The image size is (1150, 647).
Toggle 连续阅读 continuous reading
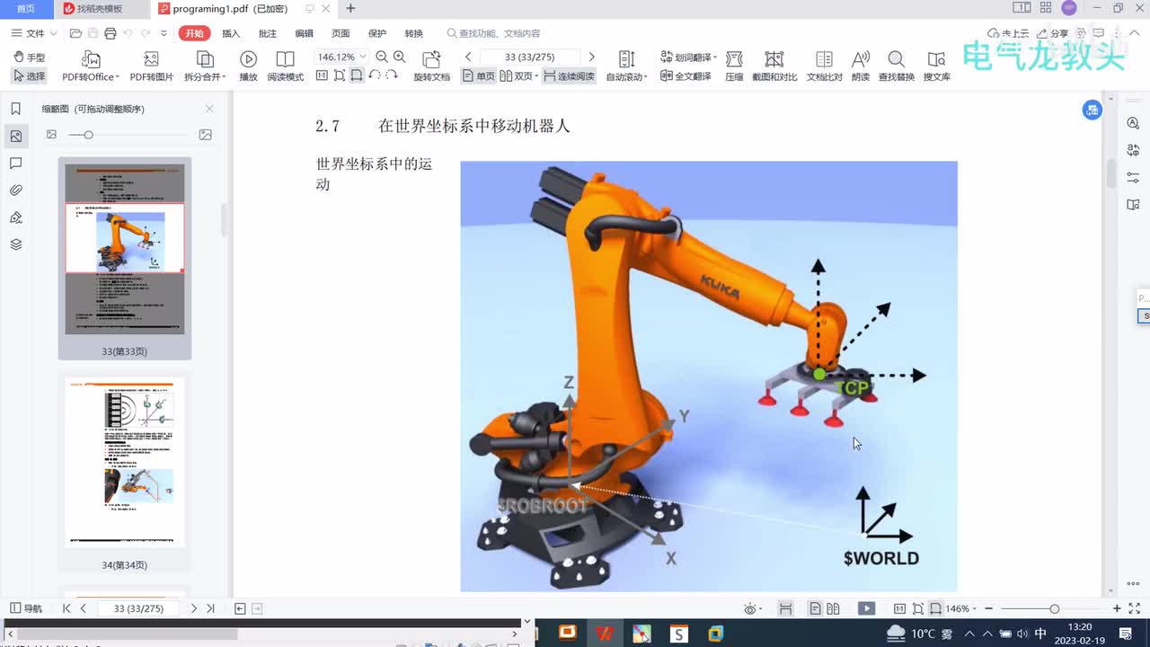pyautogui.click(x=569, y=76)
